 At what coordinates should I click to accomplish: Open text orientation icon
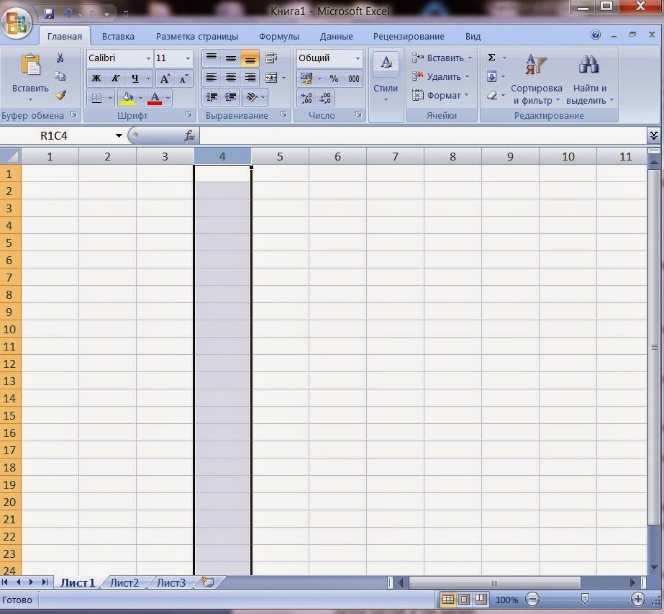click(252, 97)
